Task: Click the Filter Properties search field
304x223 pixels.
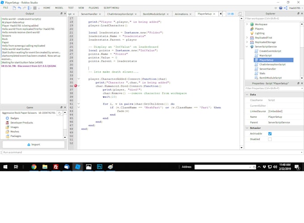Action: 274,88
